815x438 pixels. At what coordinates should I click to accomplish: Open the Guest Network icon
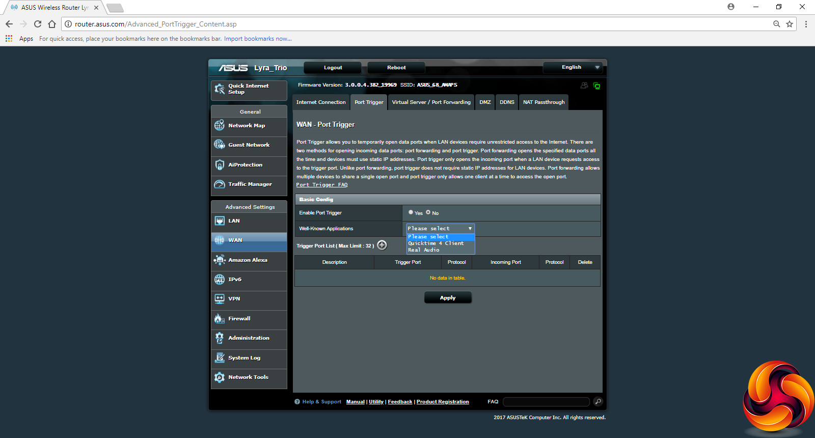(220, 145)
